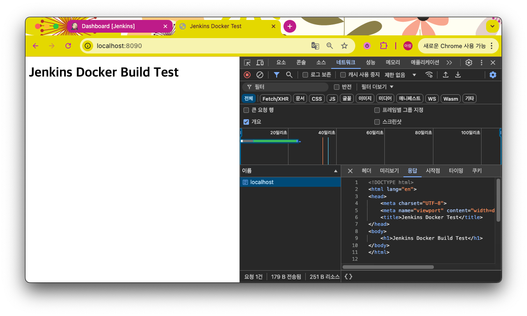Enable 프레임별 그룹 지정 checkbox
Screen dimensions: 527x316
[x=377, y=110]
